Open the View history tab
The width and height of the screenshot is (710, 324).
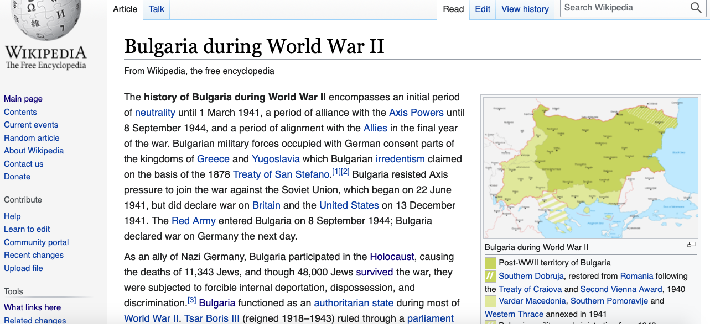pos(525,9)
